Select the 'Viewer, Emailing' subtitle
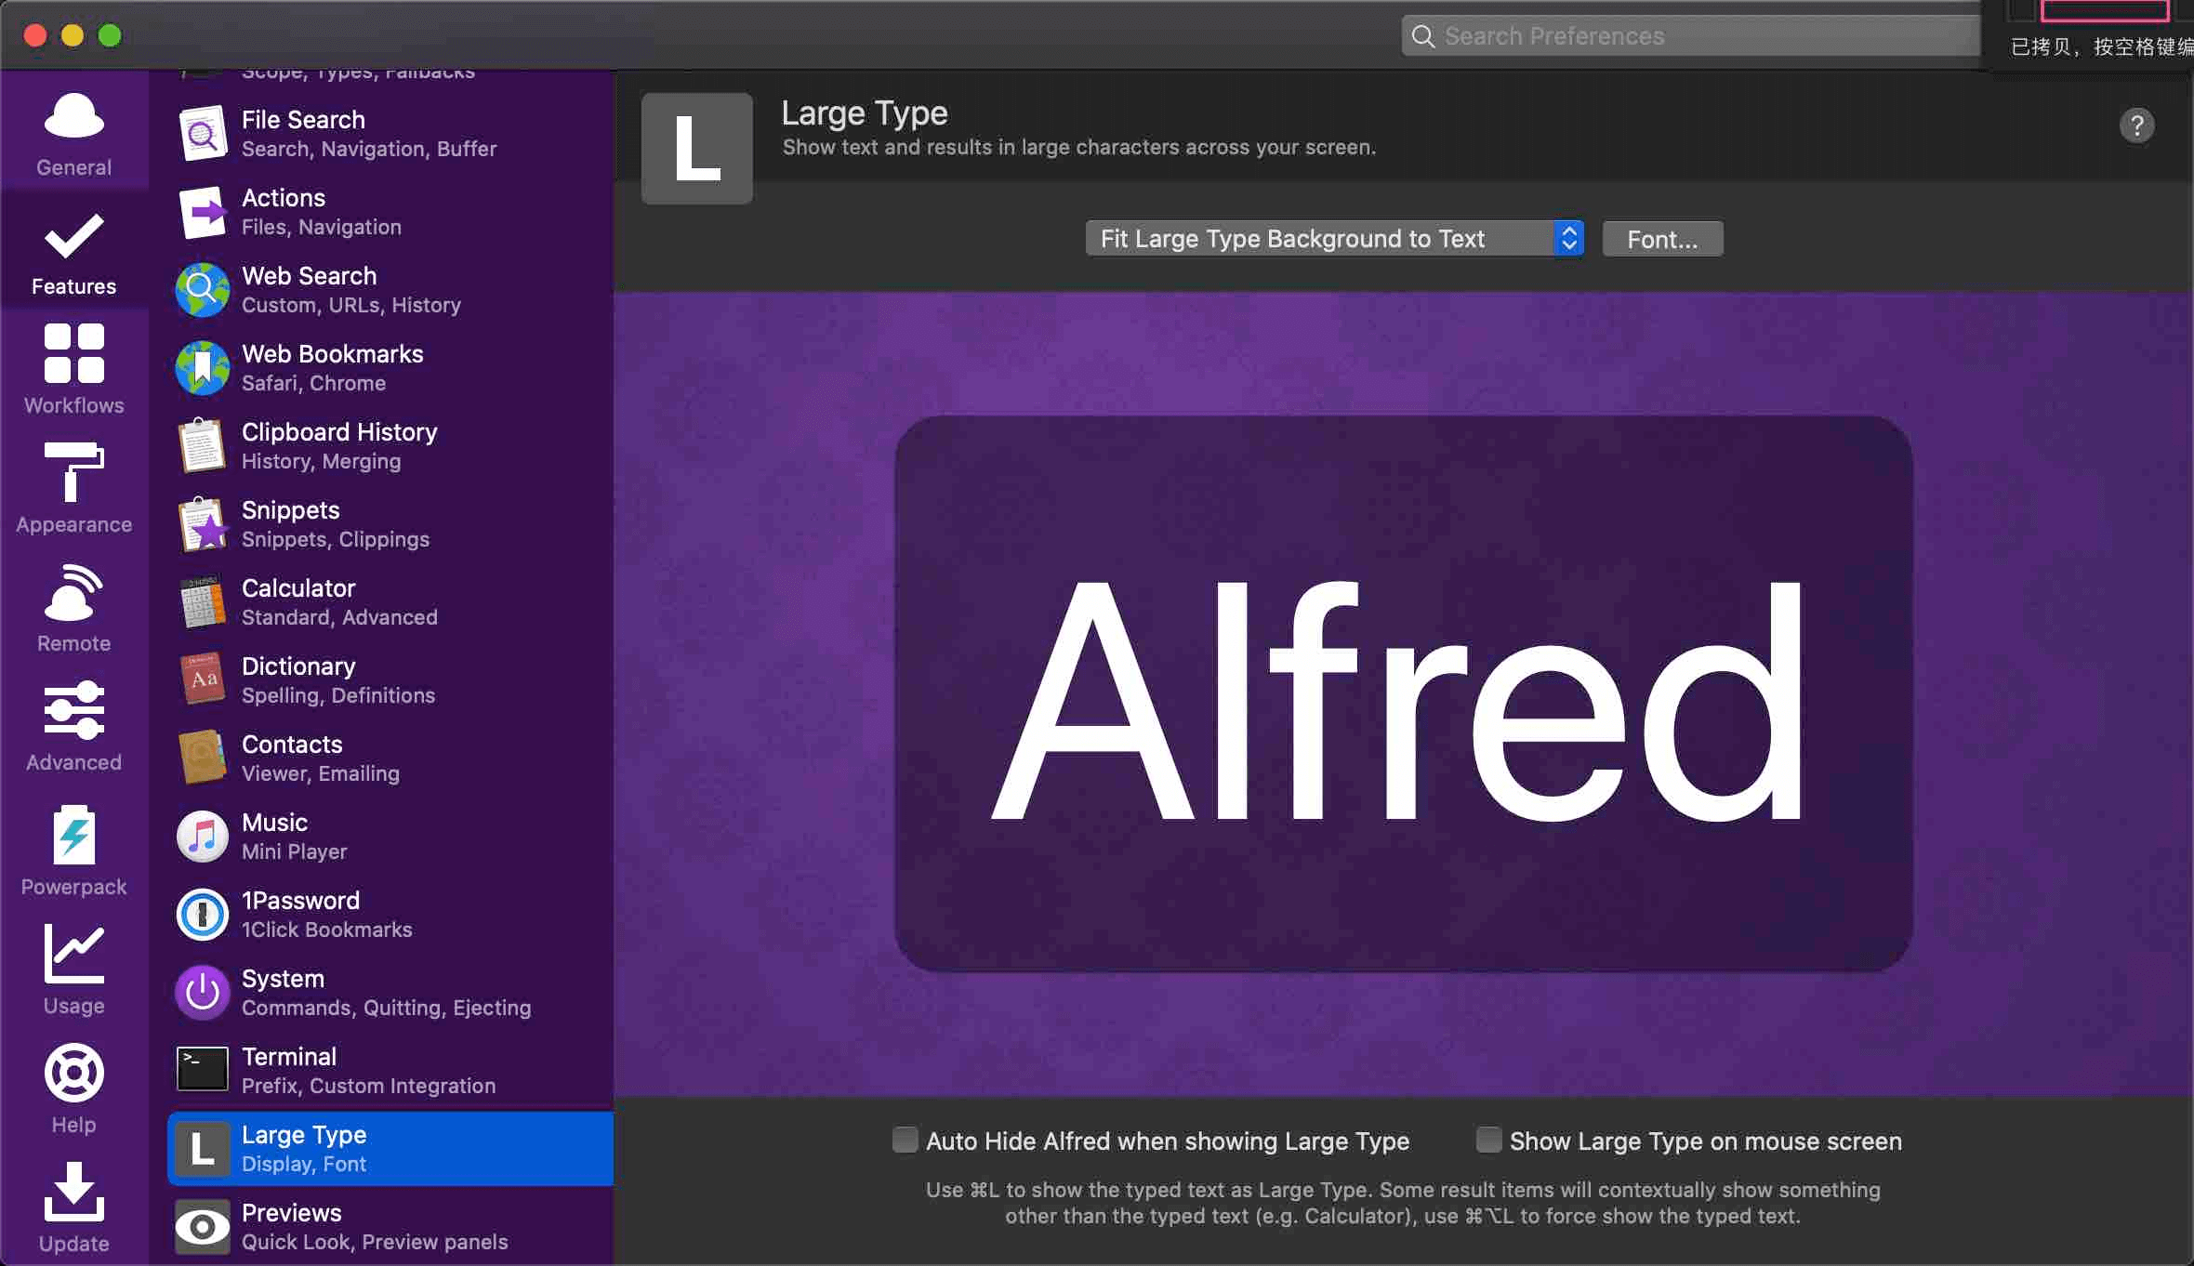 coord(321,774)
